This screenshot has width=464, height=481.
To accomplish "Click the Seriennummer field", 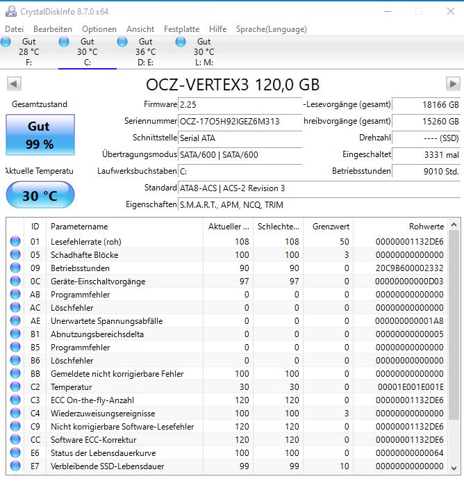I will tap(240, 121).
